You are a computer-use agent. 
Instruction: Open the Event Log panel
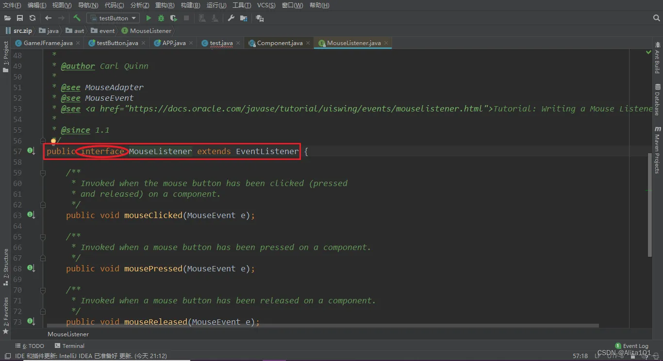(631, 346)
